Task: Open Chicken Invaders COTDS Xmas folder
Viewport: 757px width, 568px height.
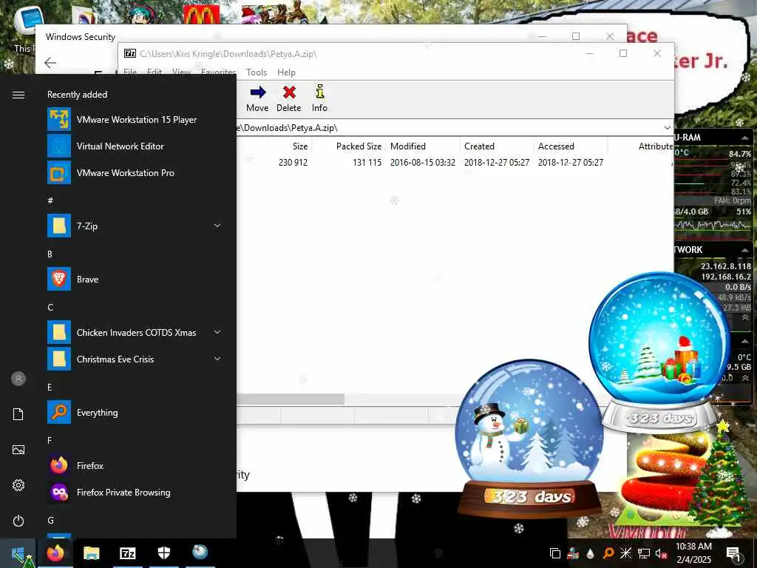Action: (x=133, y=333)
